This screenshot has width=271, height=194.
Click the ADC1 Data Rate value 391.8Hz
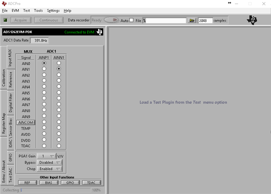click(39, 41)
